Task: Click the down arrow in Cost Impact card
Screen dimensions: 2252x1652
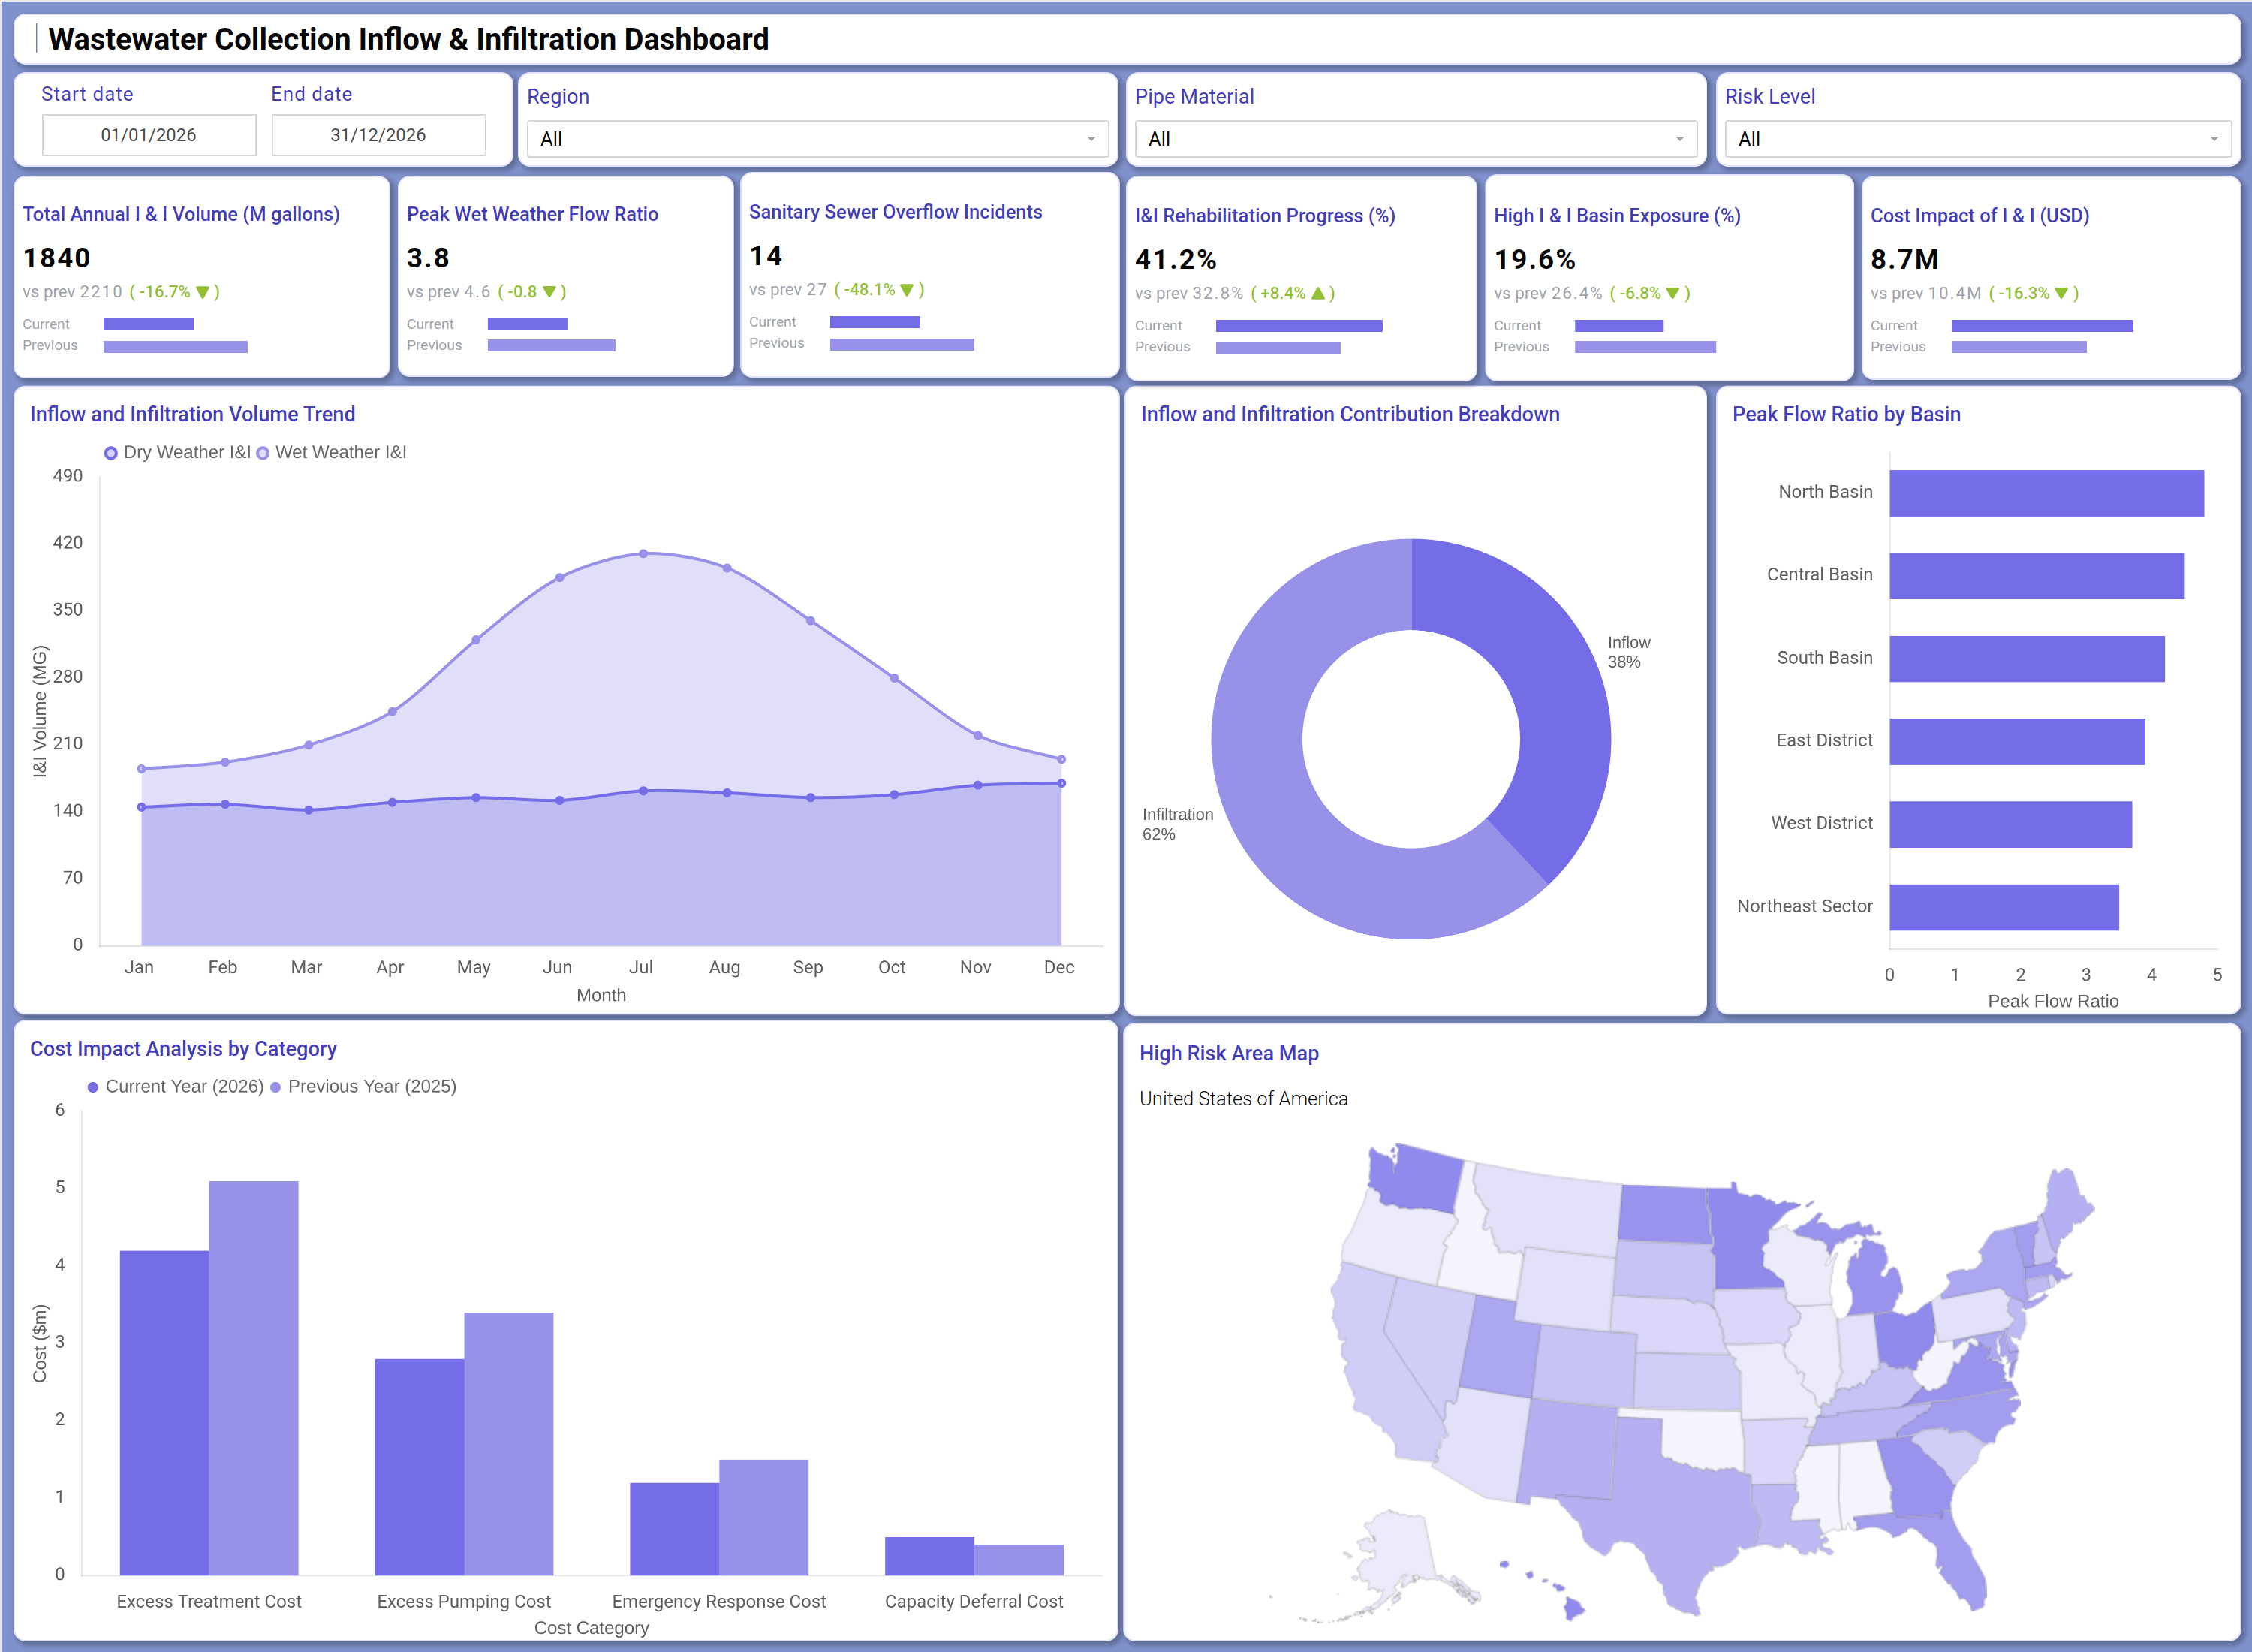Action: pos(2061,294)
